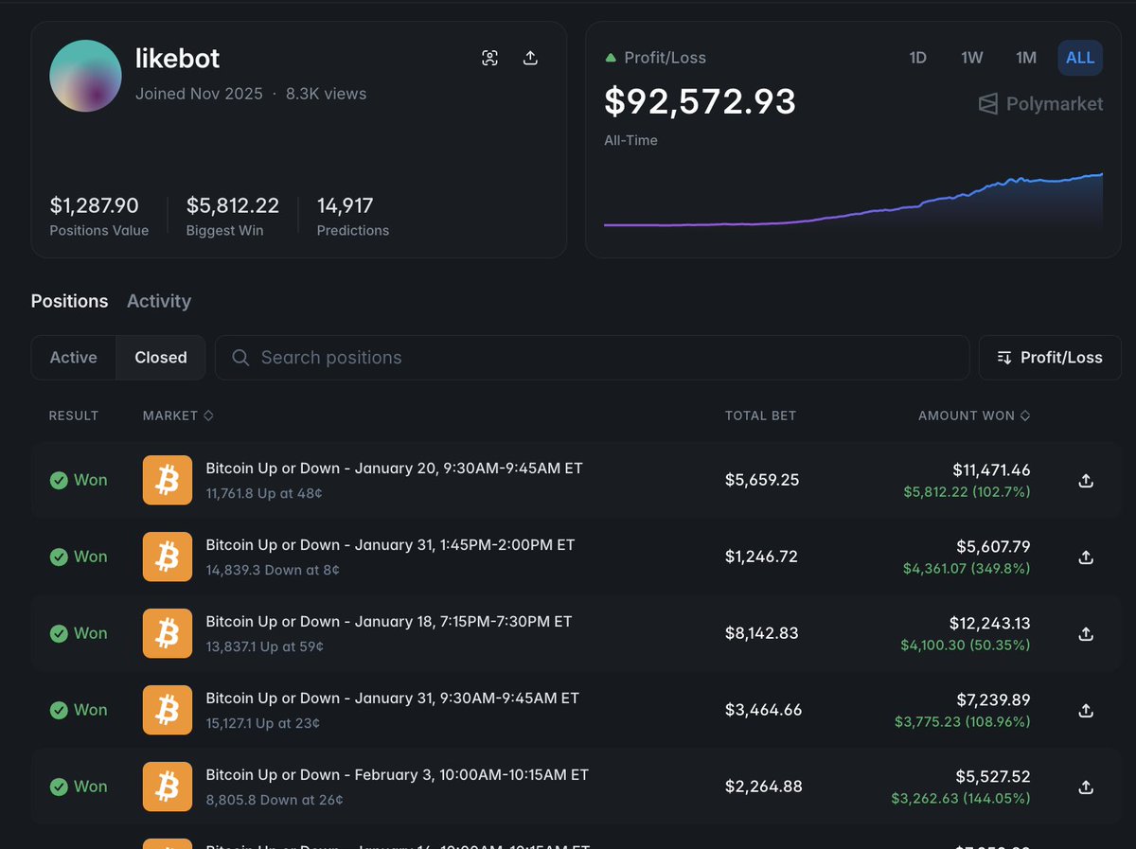
Task: Sort by the AMOUNT WON column header
Action: pos(974,416)
